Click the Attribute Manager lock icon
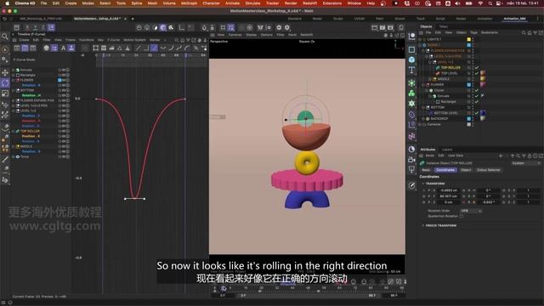 point(530,156)
